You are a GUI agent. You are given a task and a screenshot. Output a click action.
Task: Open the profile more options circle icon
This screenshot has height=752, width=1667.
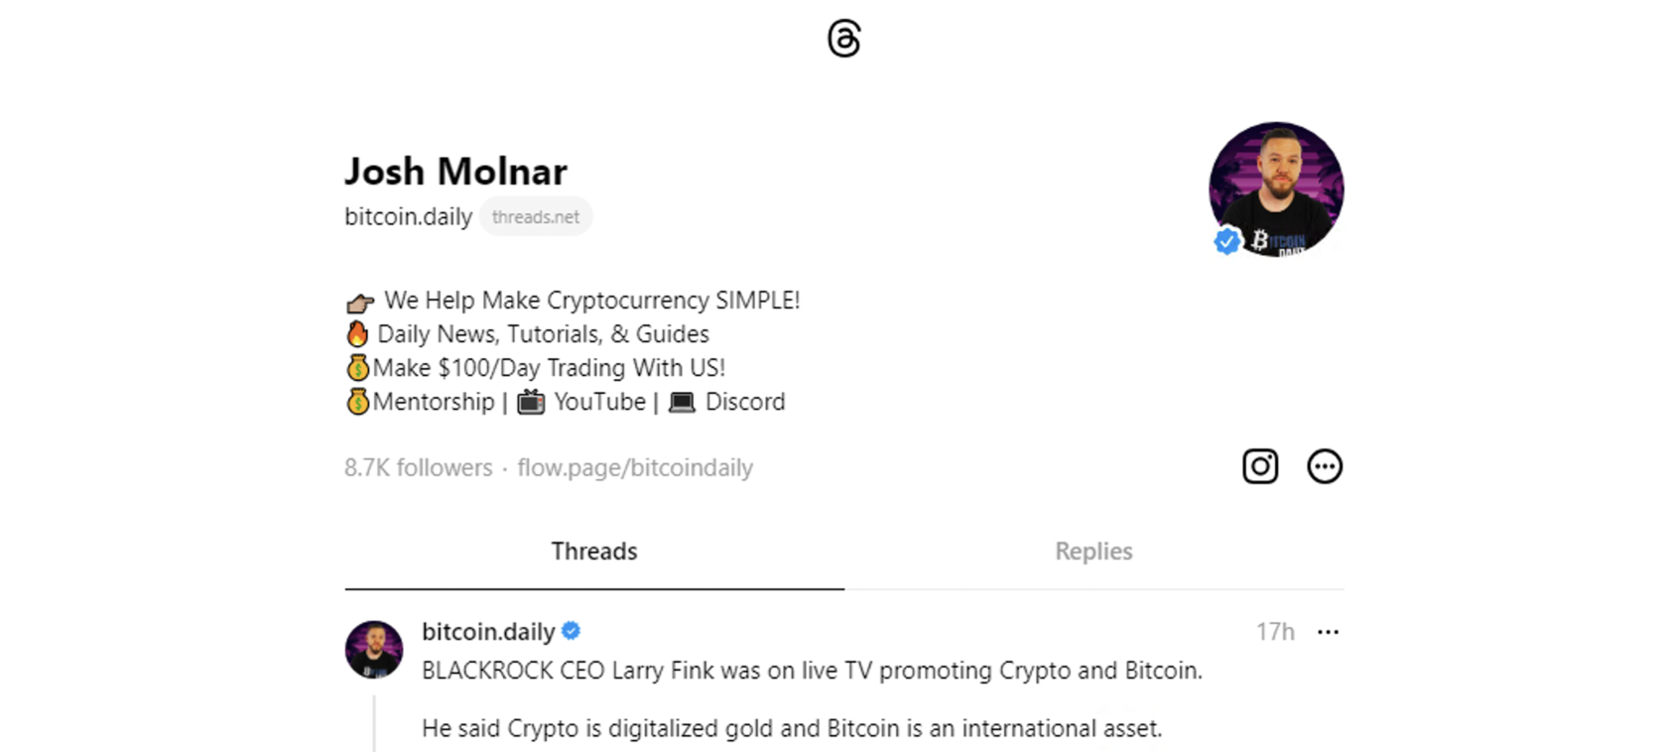(x=1325, y=466)
